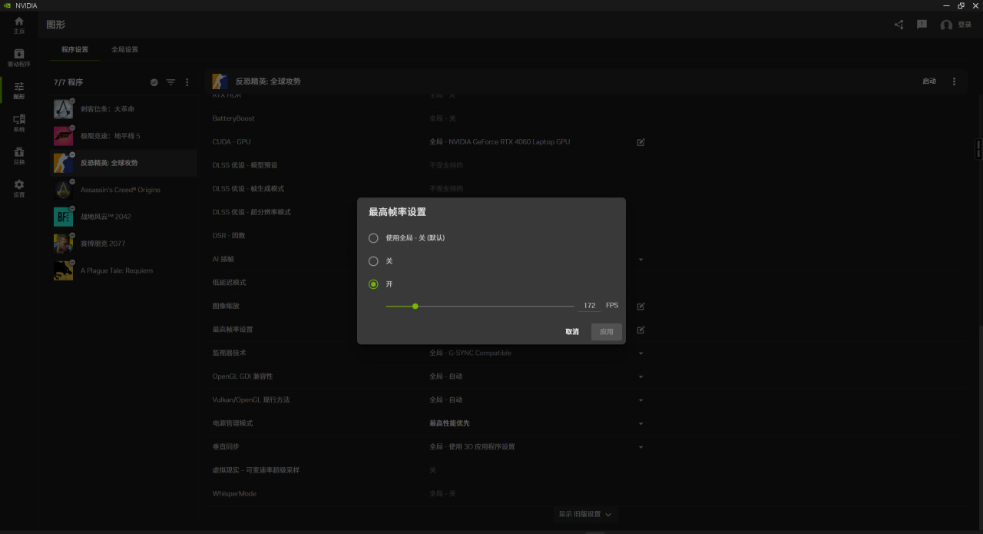Select 使用全局 - 关 (默认) radio option
Viewport: 983px width, 534px height.
373,238
